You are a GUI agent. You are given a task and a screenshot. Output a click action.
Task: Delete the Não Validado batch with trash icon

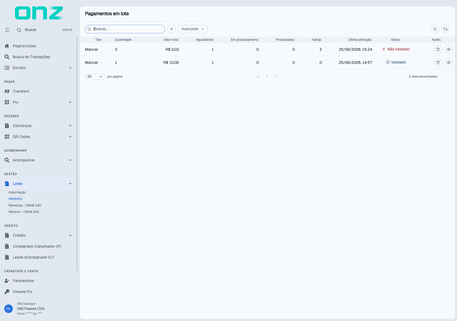coord(438,49)
